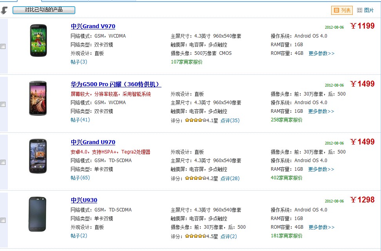
Task: Open the 中兴Grand U970 phone thumbnail
Action: [38, 156]
